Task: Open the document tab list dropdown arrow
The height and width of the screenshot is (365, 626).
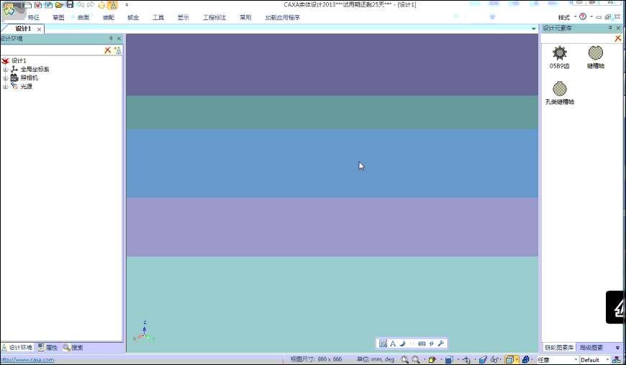Action: pos(533,29)
